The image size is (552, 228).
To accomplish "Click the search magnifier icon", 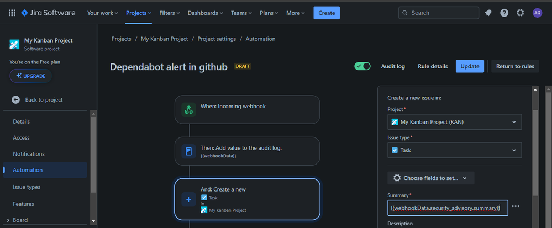I will tap(404, 13).
